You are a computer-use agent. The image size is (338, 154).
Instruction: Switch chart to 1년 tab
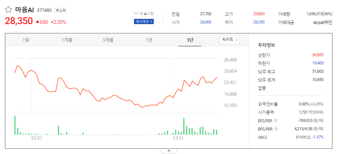point(149,40)
